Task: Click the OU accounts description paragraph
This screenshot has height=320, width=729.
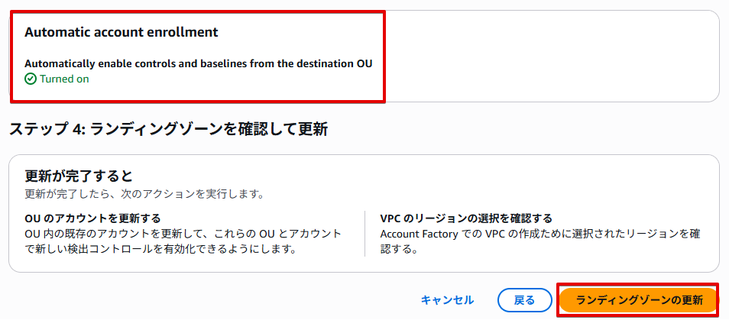Action: pos(183,241)
